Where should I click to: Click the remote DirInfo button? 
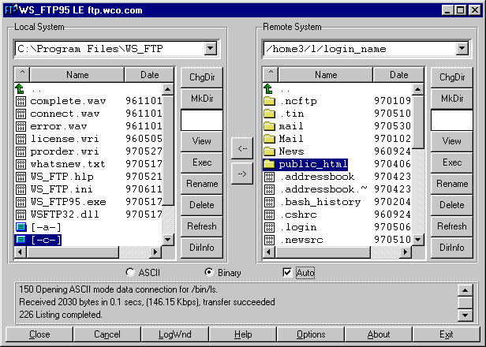(452, 248)
